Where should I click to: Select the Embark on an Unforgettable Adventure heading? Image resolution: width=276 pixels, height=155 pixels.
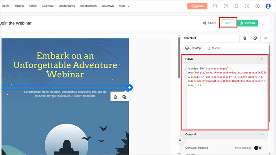(65, 65)
